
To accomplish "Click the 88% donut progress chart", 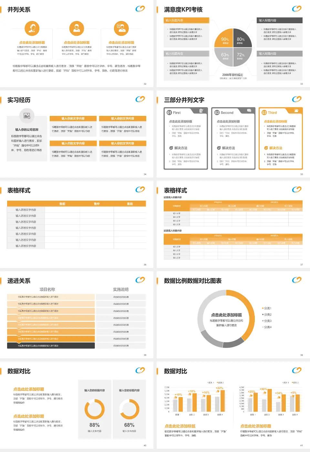I will (94, 409).
